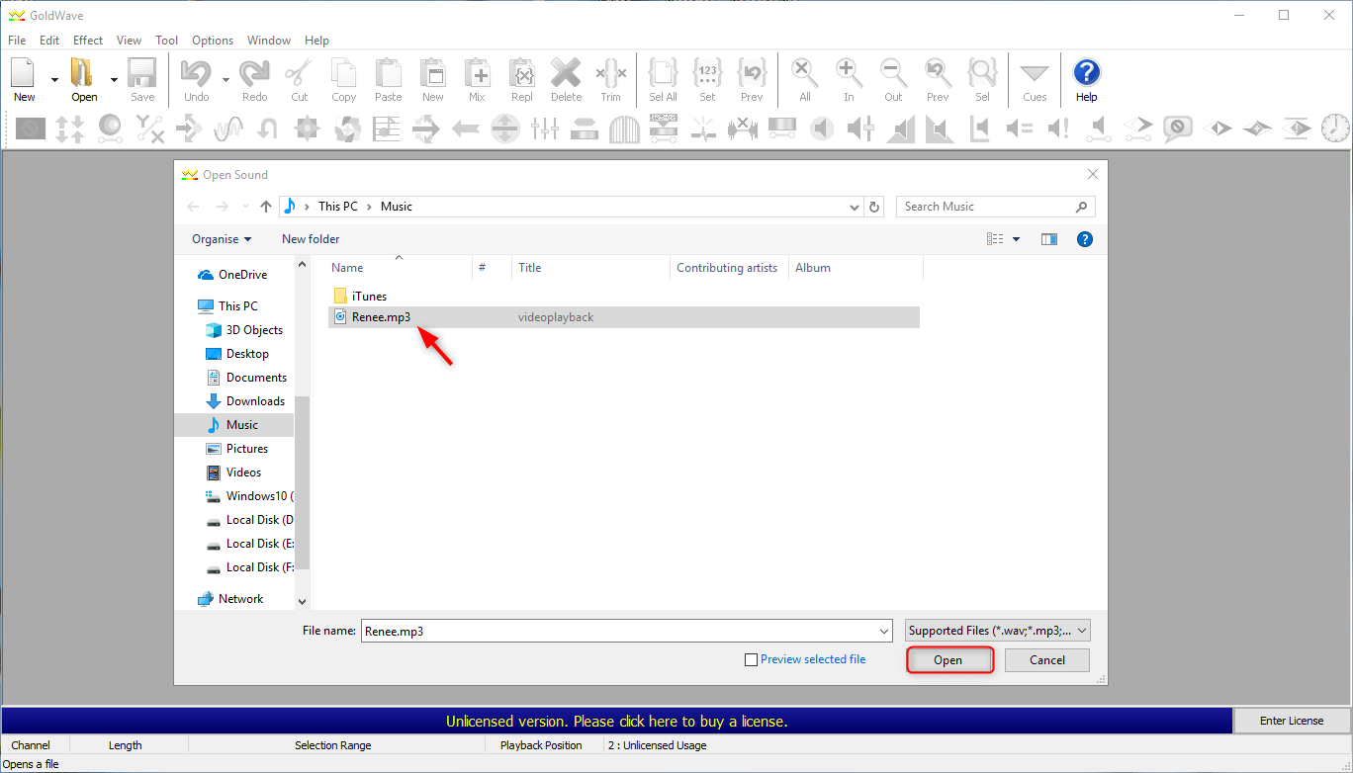
Task: Open the Options menu
Action: [213, 41]
